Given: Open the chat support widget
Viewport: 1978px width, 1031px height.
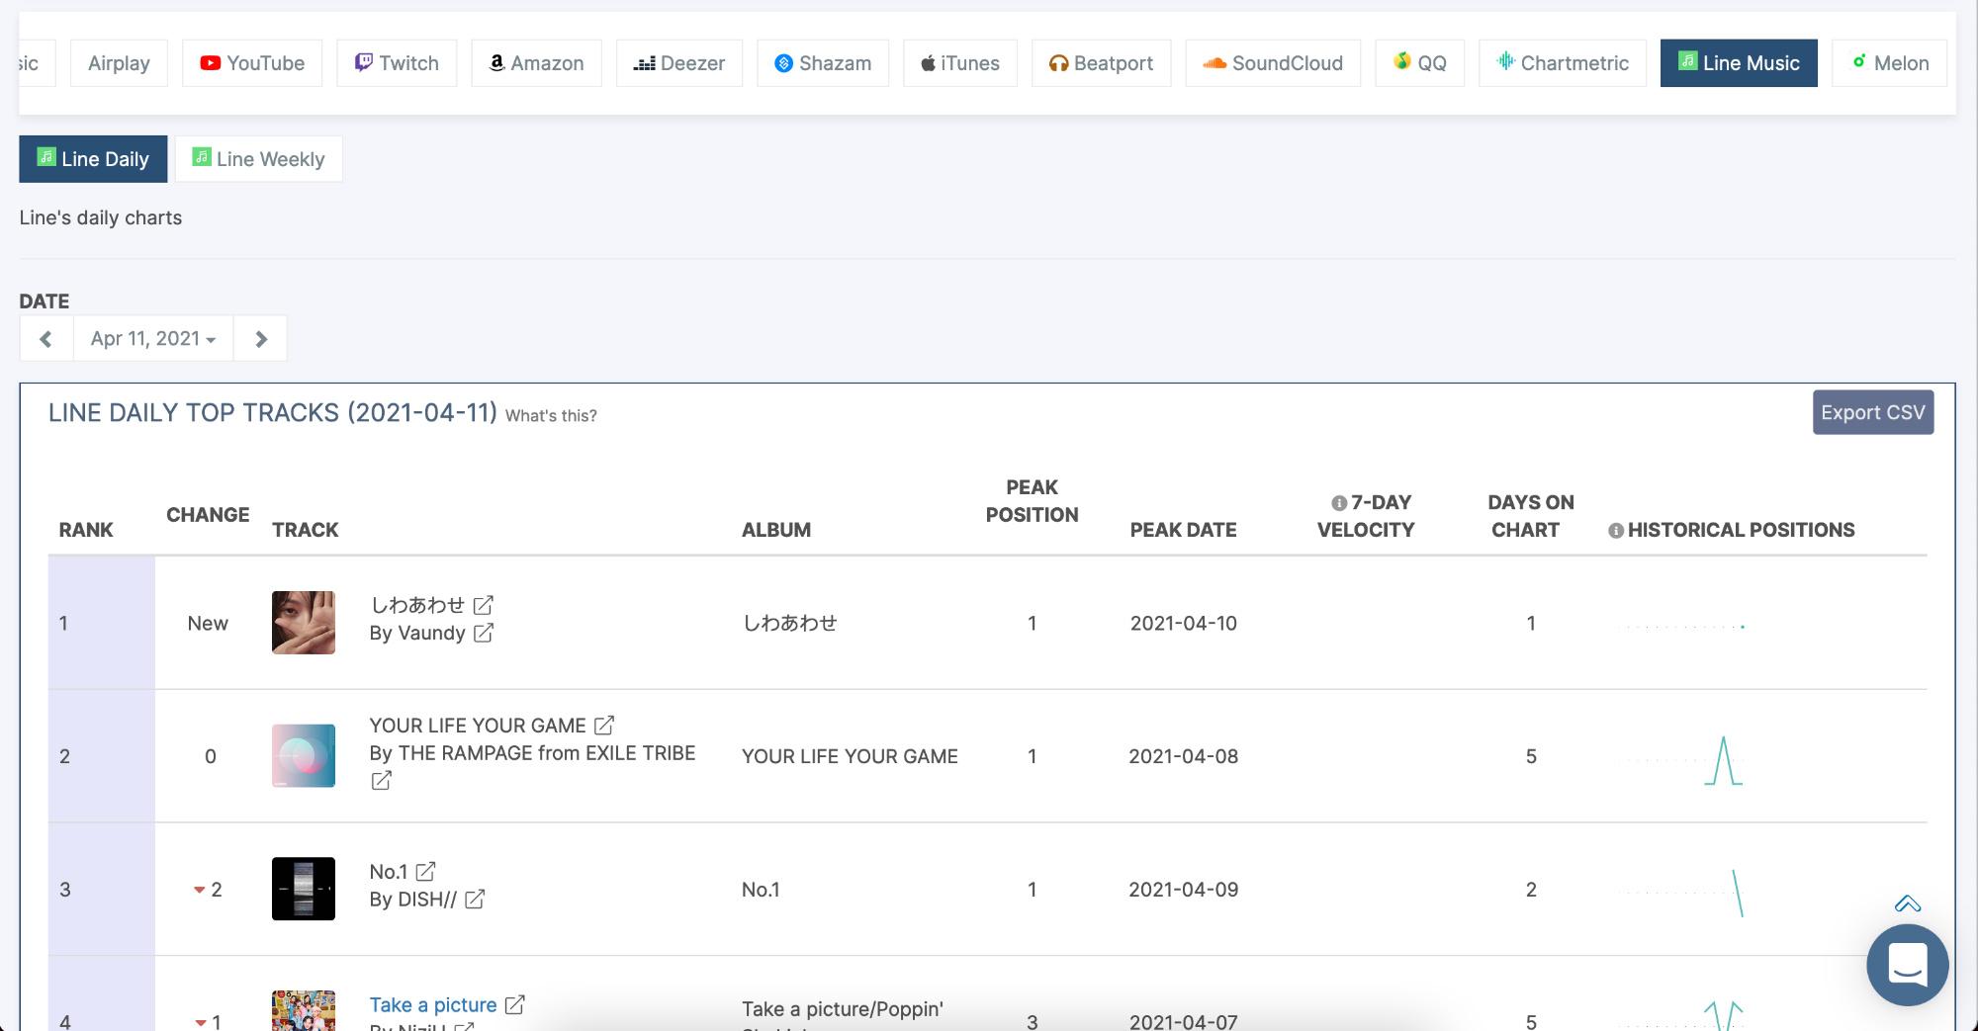Looking at the screenshot, I should [1908, 965].
